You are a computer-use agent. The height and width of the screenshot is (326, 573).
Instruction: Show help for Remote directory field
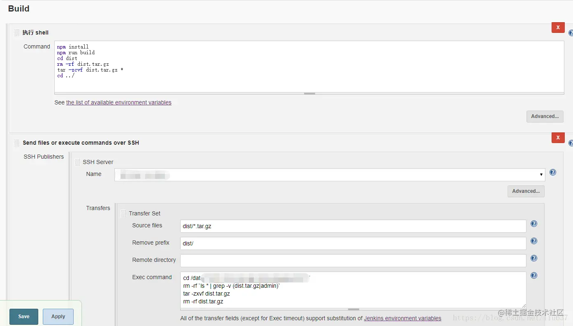tap(534, 259)
